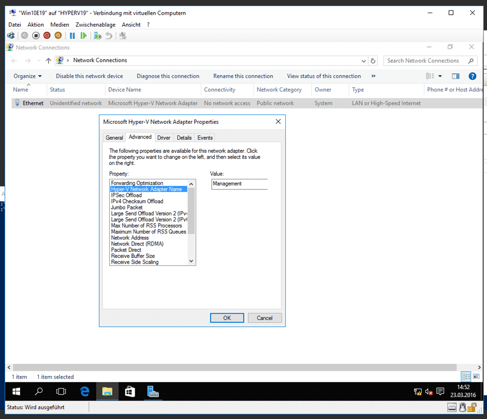This screenshot has width=487, height=419.
Task: Open Help with the blue question mark
Action: (472, 76)
